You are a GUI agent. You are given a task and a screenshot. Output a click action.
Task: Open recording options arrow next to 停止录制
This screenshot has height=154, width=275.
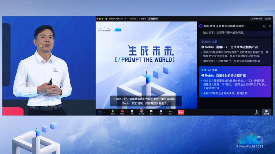(x=145, y=111)
